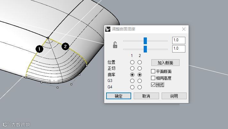Toggle the lock icon linking both sliders

pyautogui.click(x=115, y=45)
